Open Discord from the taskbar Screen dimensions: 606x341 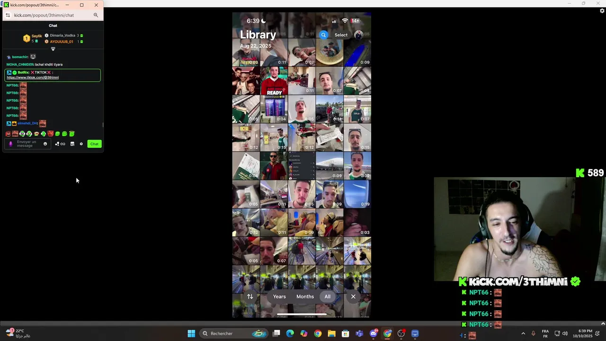(x=374, y=333)
